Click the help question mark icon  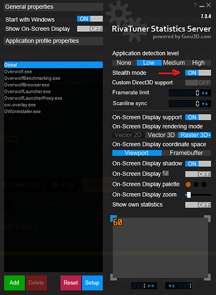[195, 5]
